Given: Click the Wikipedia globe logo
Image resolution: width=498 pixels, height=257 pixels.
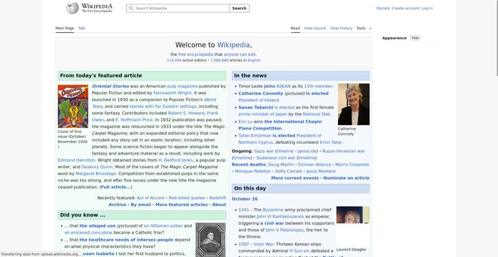Looking at the screenshot, I should tap(72, 8).
